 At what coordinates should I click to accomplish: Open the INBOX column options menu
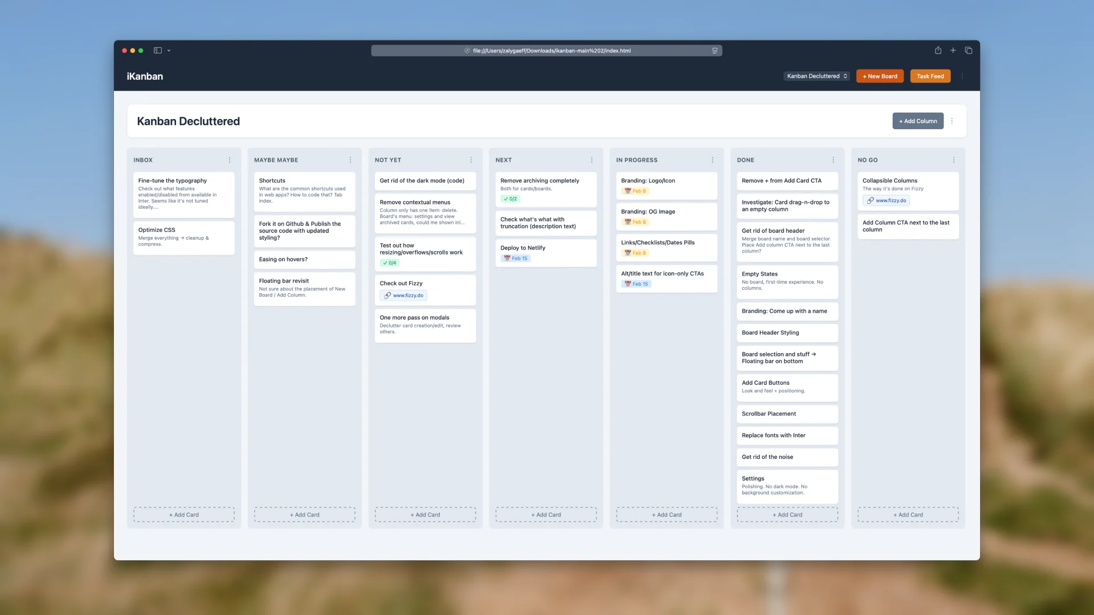(230, 160)
